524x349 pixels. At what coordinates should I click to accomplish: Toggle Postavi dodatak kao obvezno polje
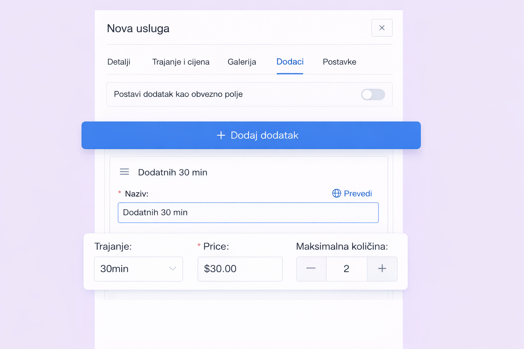(x=373, y=94)
